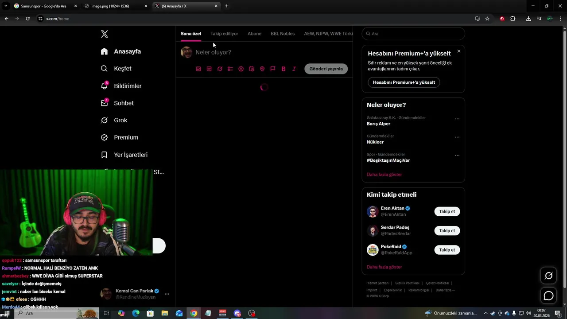The width and height of the screenshot is (567, 319).
Task: Switch to Sana özel tab
Action: pyautogui.click(x=191, y=34)
